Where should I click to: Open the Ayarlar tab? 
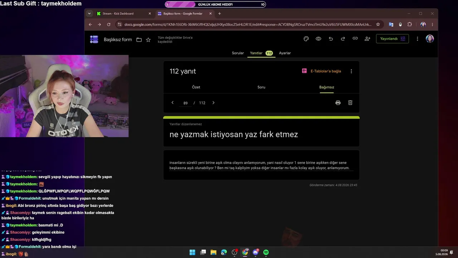tap(285, 53)
